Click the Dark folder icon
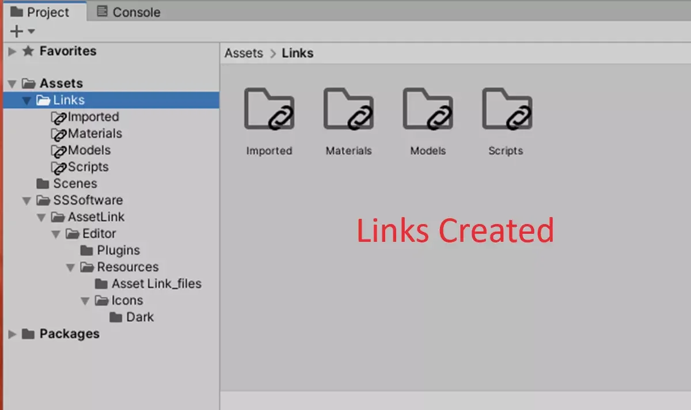 (116, 317)
